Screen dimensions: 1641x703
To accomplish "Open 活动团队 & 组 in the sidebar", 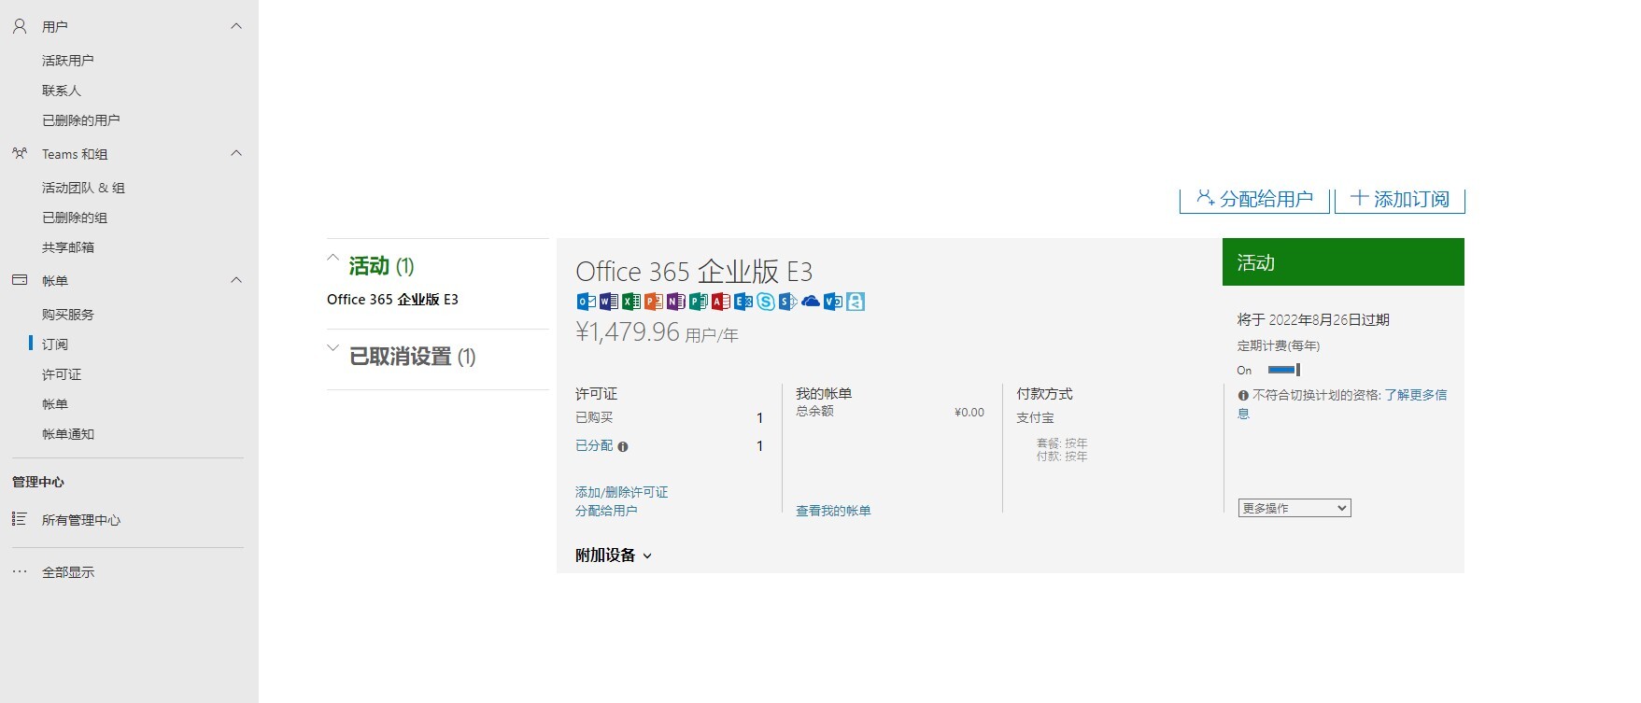I will tap(83, 188).
